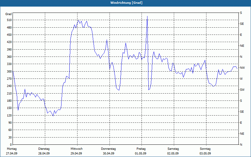Select the date 02.05.09

173,154
